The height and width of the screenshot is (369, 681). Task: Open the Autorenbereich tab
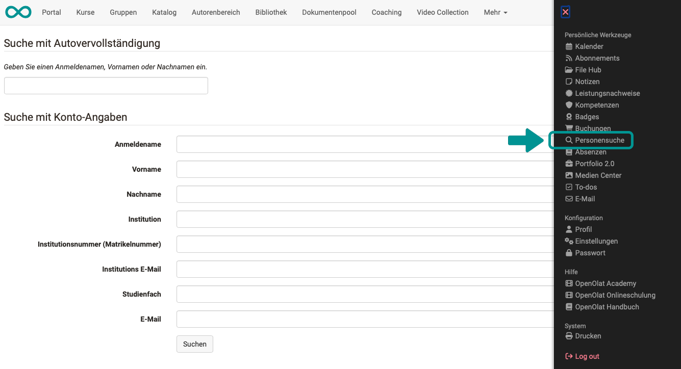216,12
